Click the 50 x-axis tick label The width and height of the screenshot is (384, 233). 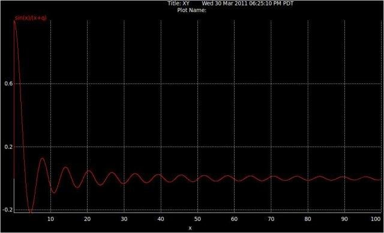point(197,219)
